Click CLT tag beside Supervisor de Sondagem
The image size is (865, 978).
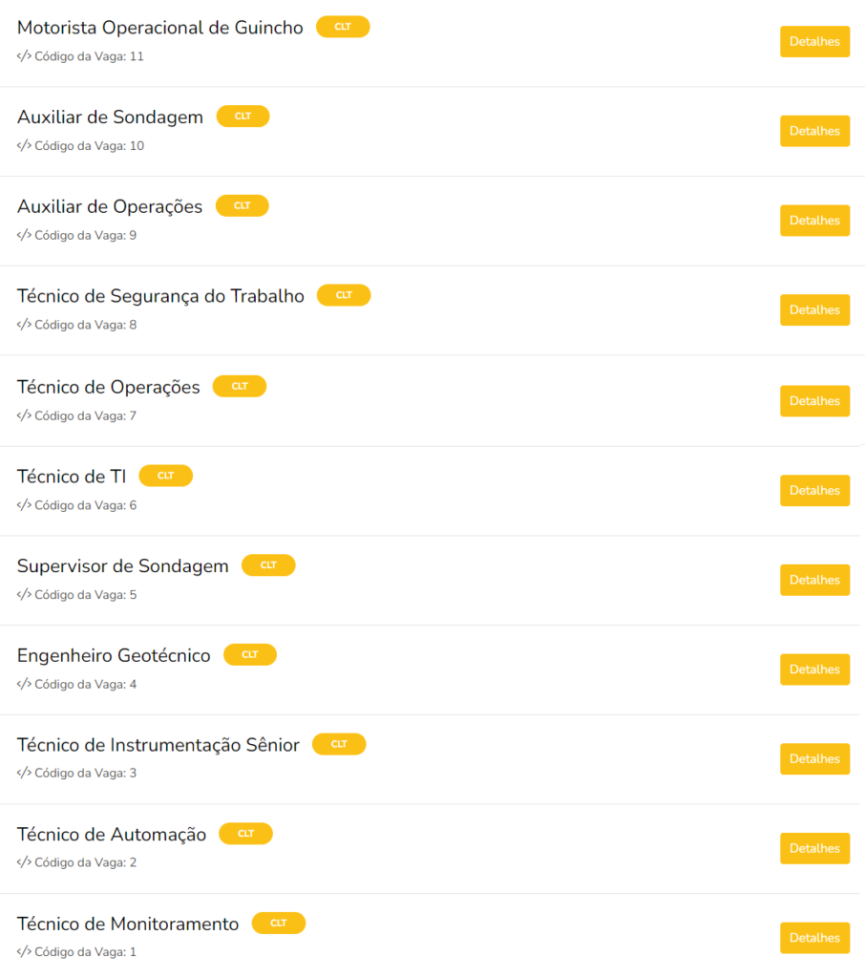[x=268, y=565]
